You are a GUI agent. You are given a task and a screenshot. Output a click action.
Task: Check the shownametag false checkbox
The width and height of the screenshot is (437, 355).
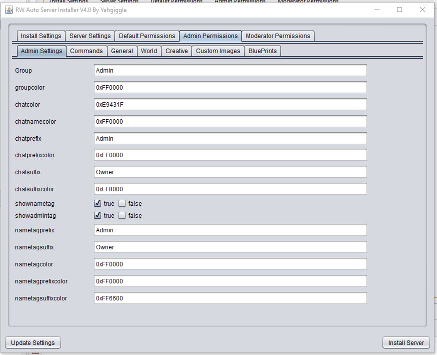122,204
